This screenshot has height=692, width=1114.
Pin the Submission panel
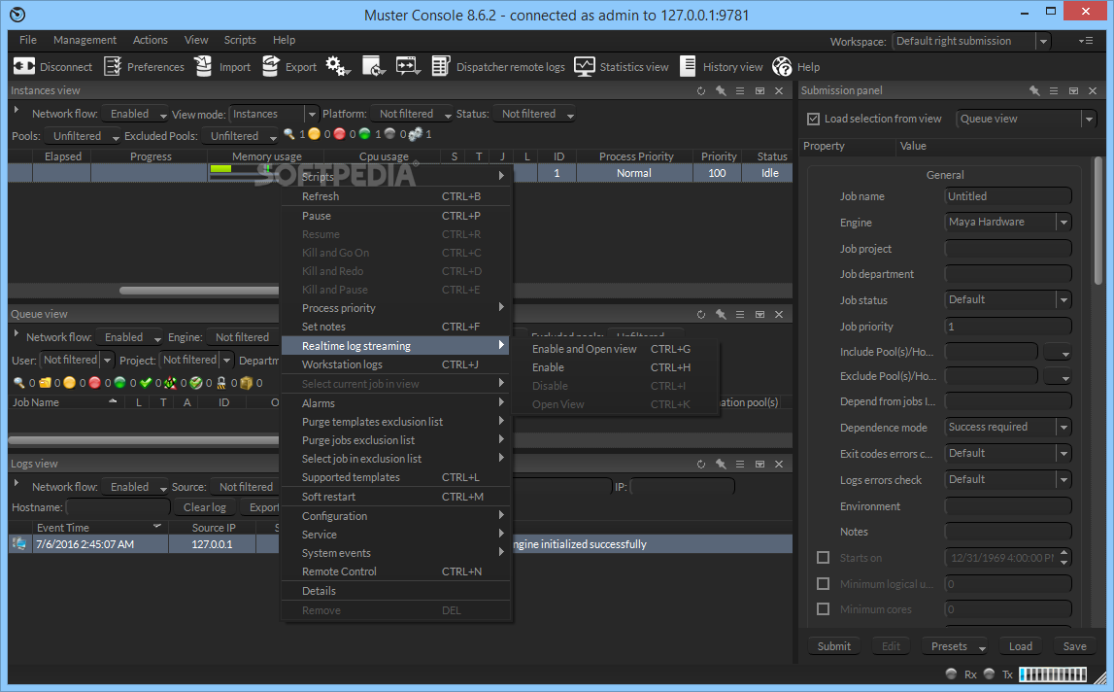pyautogui.click(x=1034, y=91)
